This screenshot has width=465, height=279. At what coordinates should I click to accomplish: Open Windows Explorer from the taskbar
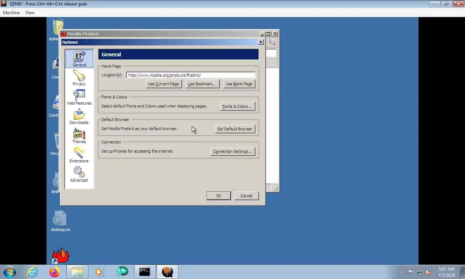(x=77, y=272)
